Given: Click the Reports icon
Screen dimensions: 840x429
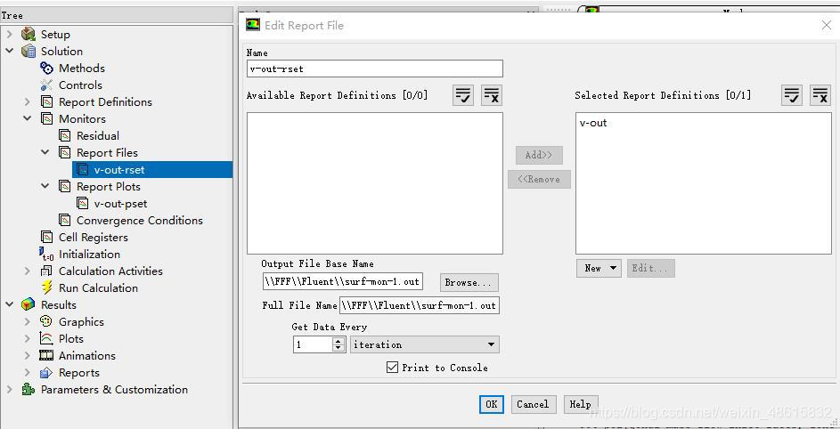Looking at the screenshot, I should coord(47,373).
